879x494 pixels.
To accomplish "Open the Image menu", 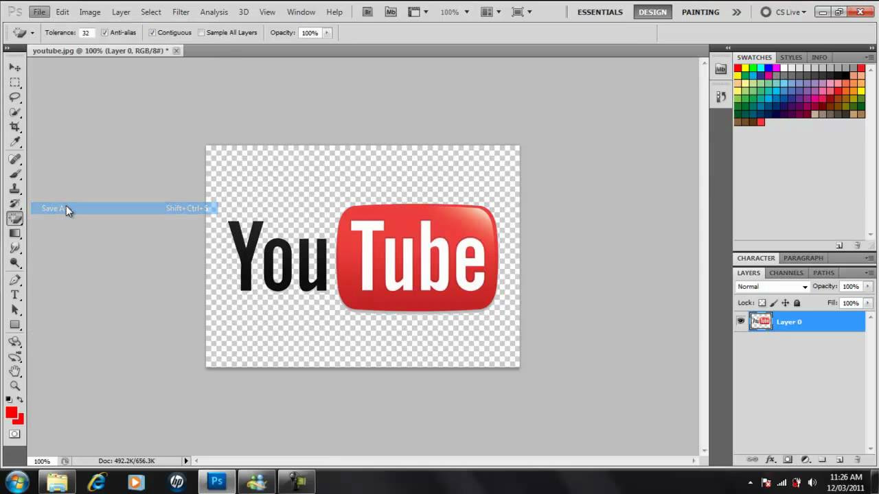I will [90, 12].
